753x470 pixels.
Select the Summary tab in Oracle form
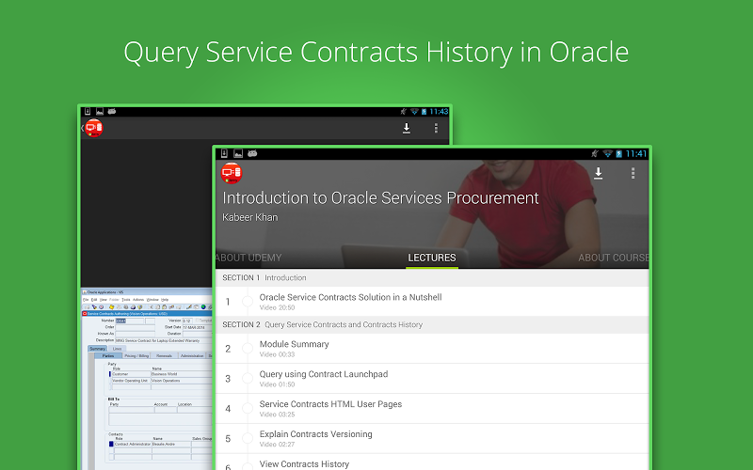98,349
